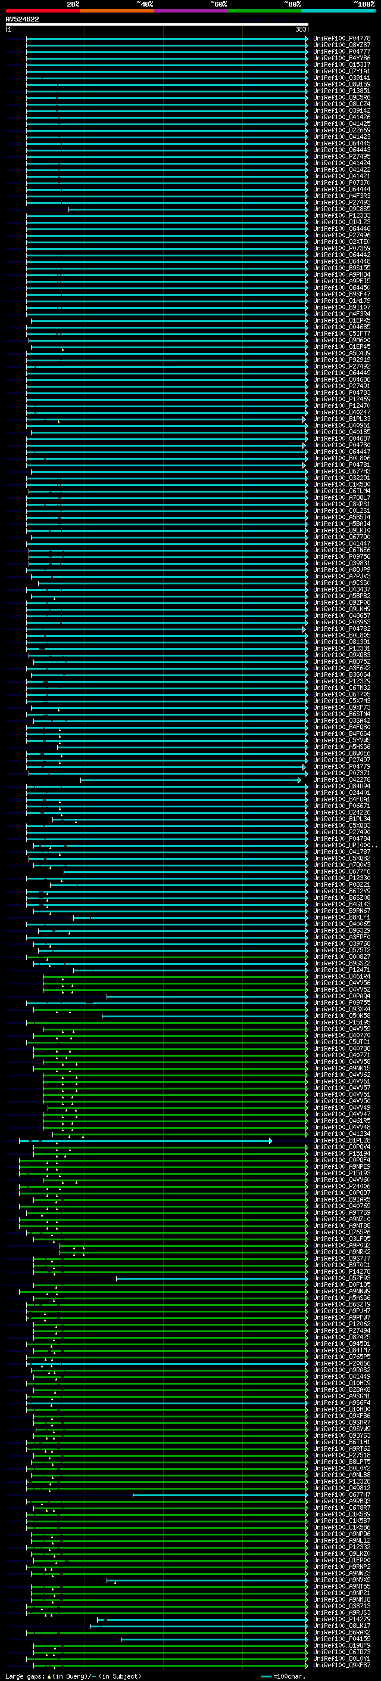Click the purple ~60% identity legend segment

pos(190,11)
